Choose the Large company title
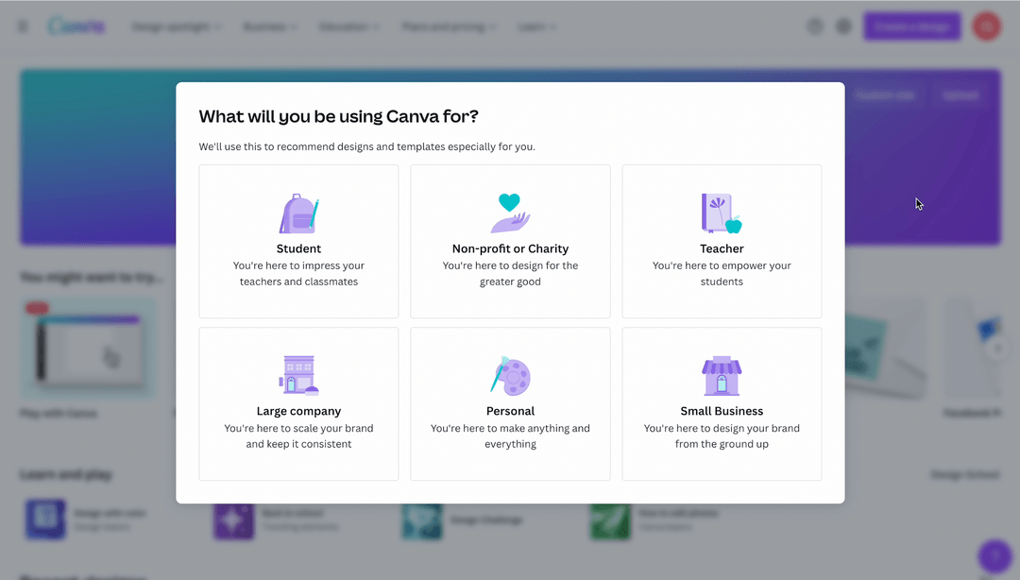Screen dimensions: 1020x580 pyautogui.click(x=298, y=412)
